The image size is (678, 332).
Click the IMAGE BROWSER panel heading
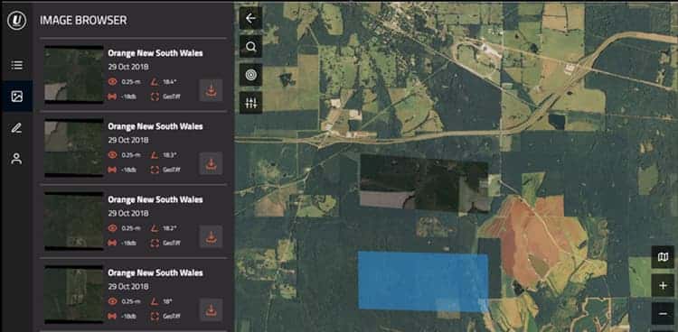point(83,20)
